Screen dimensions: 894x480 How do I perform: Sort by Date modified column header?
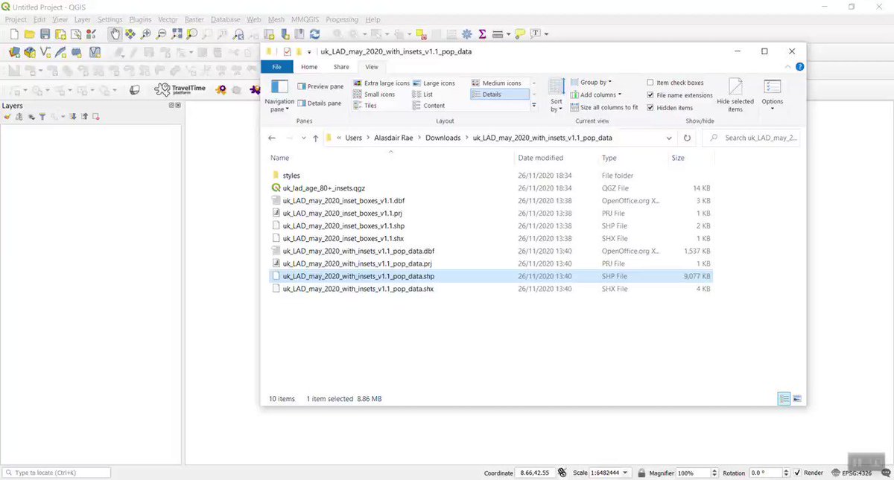(541, 158)
